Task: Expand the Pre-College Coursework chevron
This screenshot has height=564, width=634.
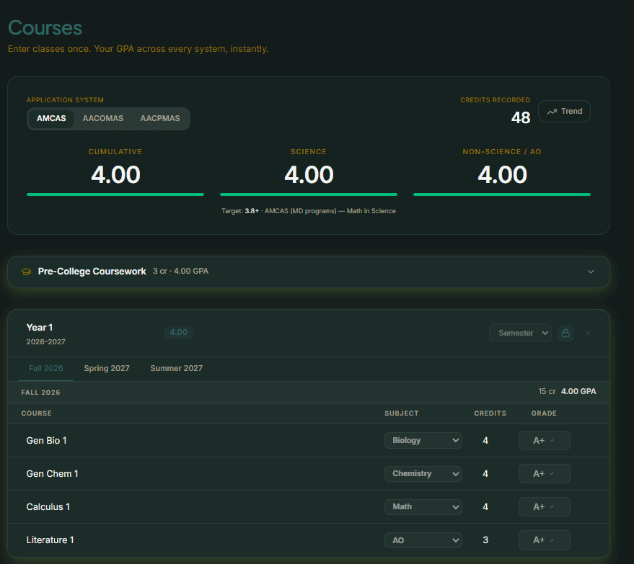Action: point(591,272)
